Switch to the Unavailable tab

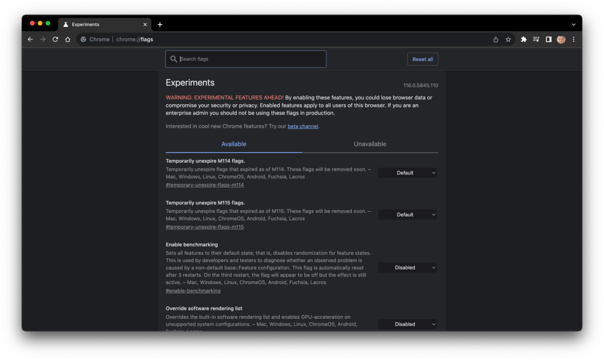coord(370,144)
